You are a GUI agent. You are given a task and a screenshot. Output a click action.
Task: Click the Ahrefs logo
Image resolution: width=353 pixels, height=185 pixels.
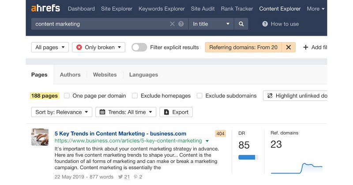pos(45,8)
